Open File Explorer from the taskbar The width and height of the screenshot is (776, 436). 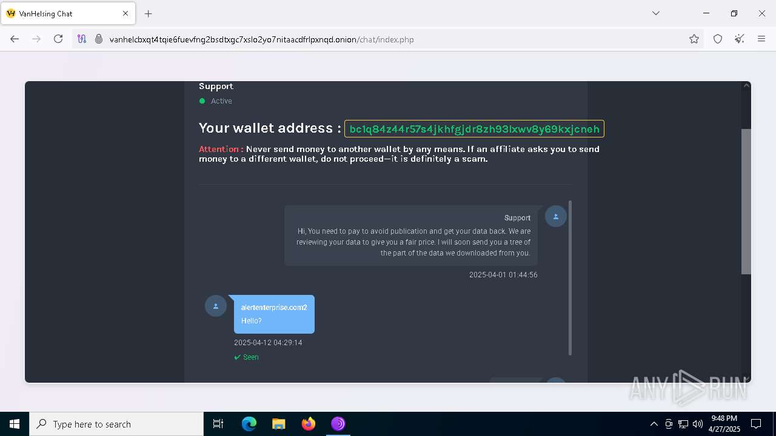tap(278, 424)
